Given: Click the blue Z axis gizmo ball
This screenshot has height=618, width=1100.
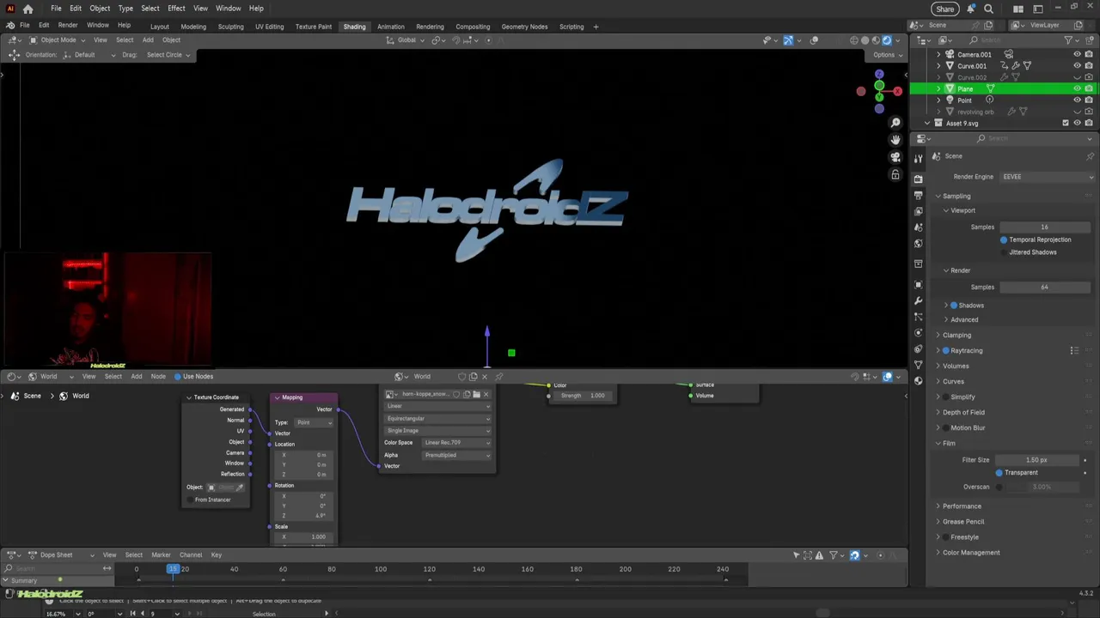Looking at the screenshot, I should pos(879,75).
